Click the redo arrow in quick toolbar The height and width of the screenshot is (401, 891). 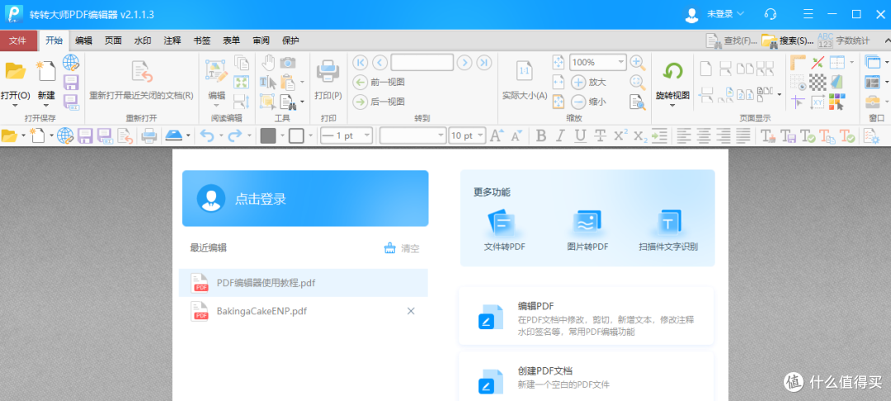[234, 136]
